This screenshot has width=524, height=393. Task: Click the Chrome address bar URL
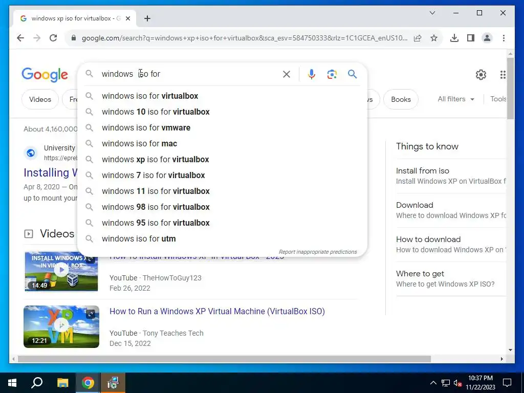click(x=244, y=38)
